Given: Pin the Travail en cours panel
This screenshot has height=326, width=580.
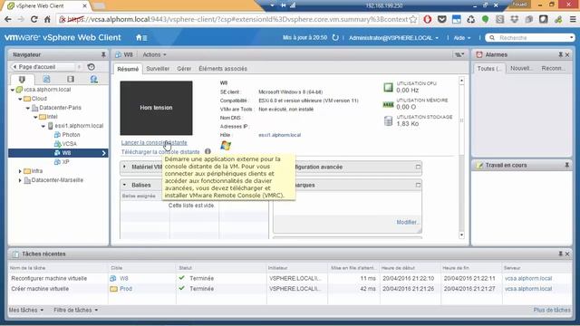Looking at the screenshot, I should click(567, 165).
